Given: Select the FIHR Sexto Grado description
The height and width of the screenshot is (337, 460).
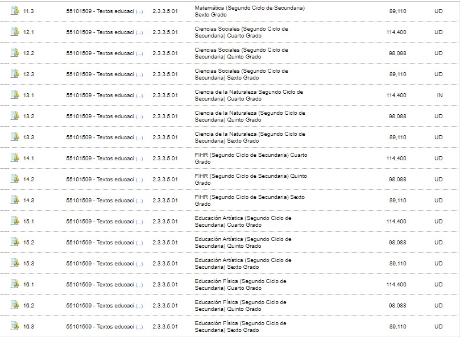Looking at the screenshot, I should point(250,200).
